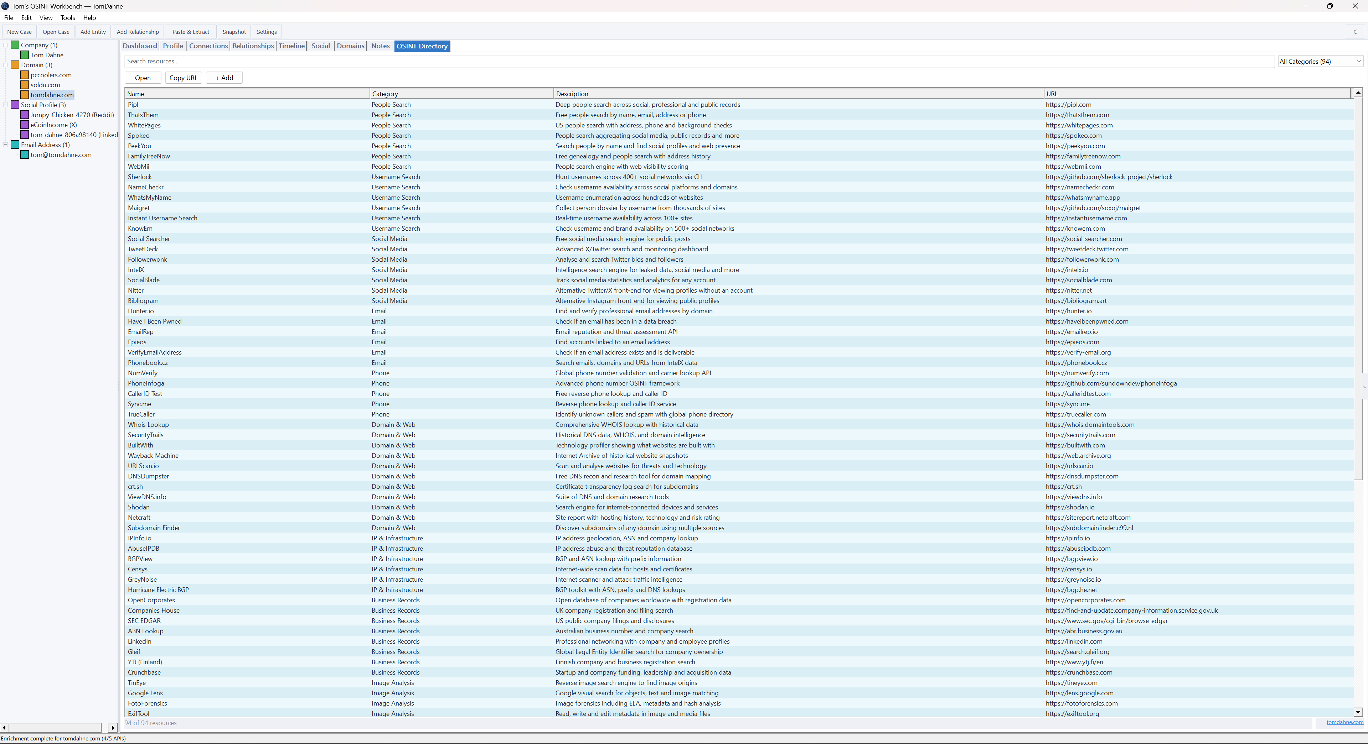Switch to the Social tab
The width and height of the screenshot is (1368, 744).
point(320,46)
